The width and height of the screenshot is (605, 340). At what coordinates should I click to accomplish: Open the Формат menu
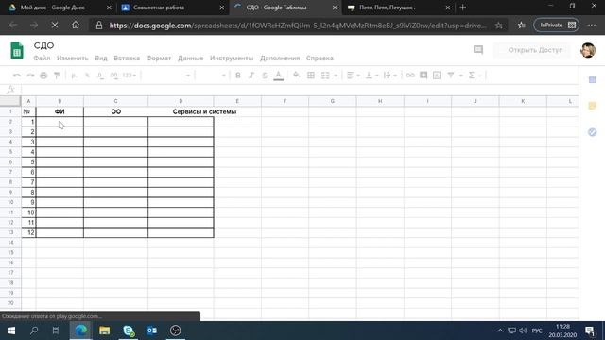(x=159, y=59)
